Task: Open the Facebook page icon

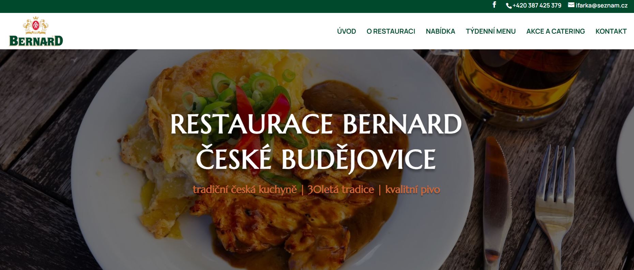Action: tap(494, 5)
